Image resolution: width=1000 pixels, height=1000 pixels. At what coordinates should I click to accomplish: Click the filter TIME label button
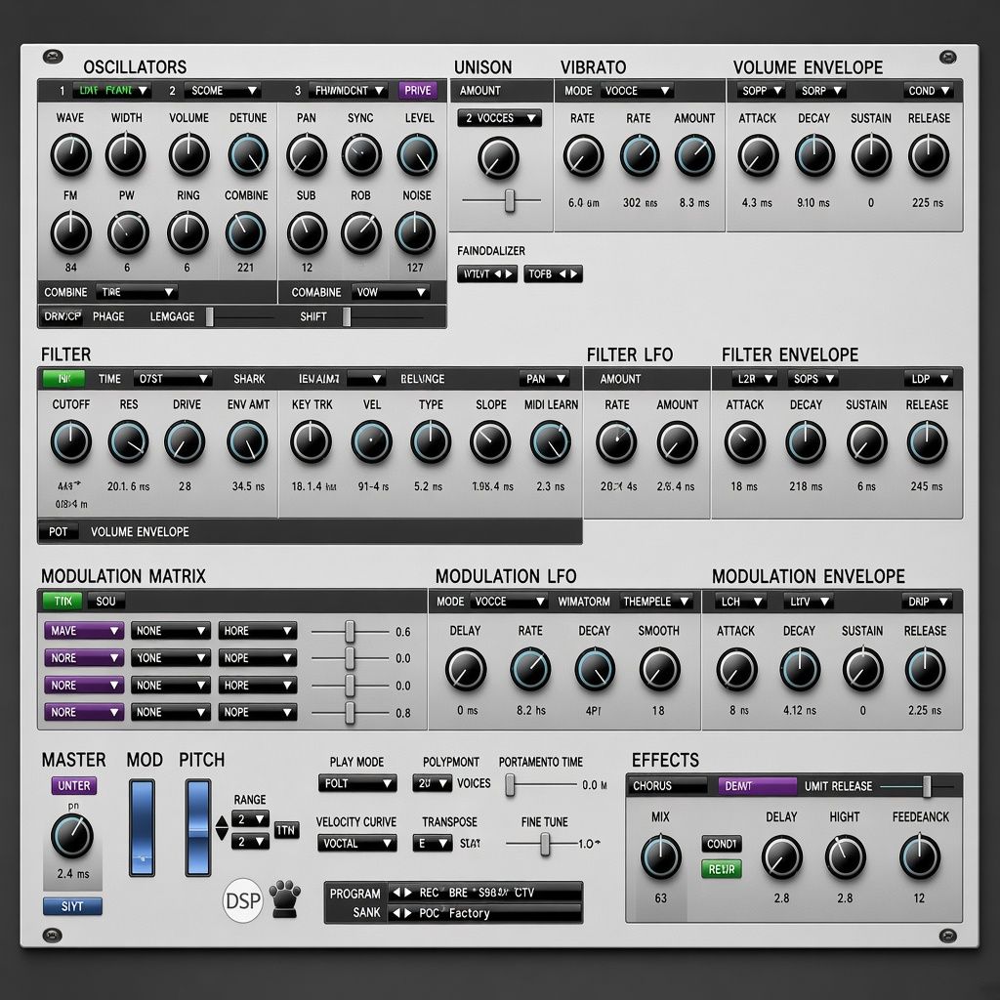pos(109,379)
